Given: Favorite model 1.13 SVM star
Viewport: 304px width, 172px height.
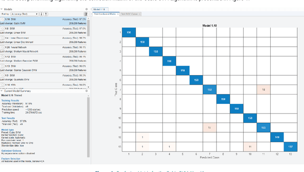Looking at the screenshot, I should (2, 66).
